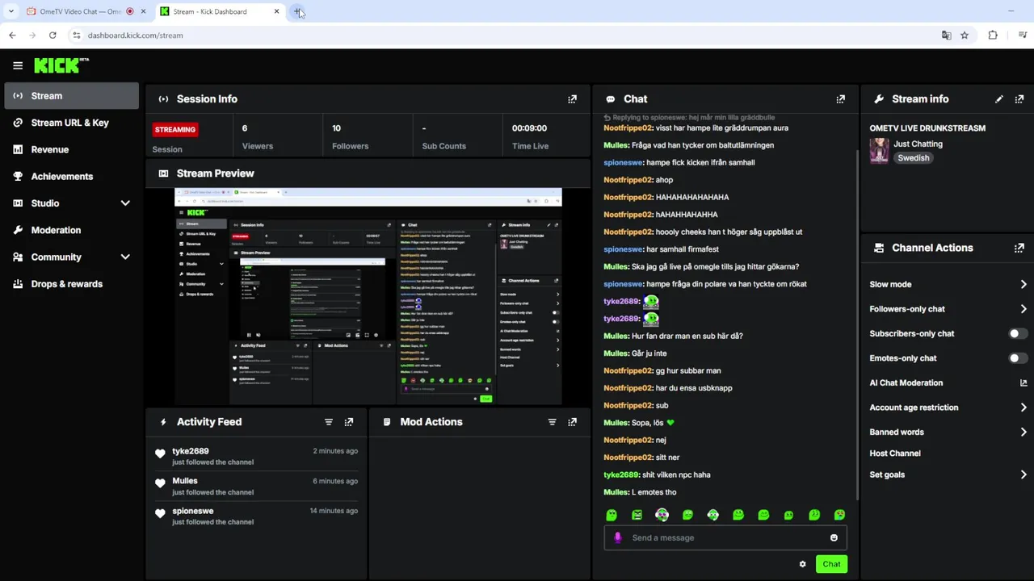Screen dimensions: 1034x581
Task: Open spioneswe in Activity Feed
Action: pyautogui.click(x=193, y=511)
